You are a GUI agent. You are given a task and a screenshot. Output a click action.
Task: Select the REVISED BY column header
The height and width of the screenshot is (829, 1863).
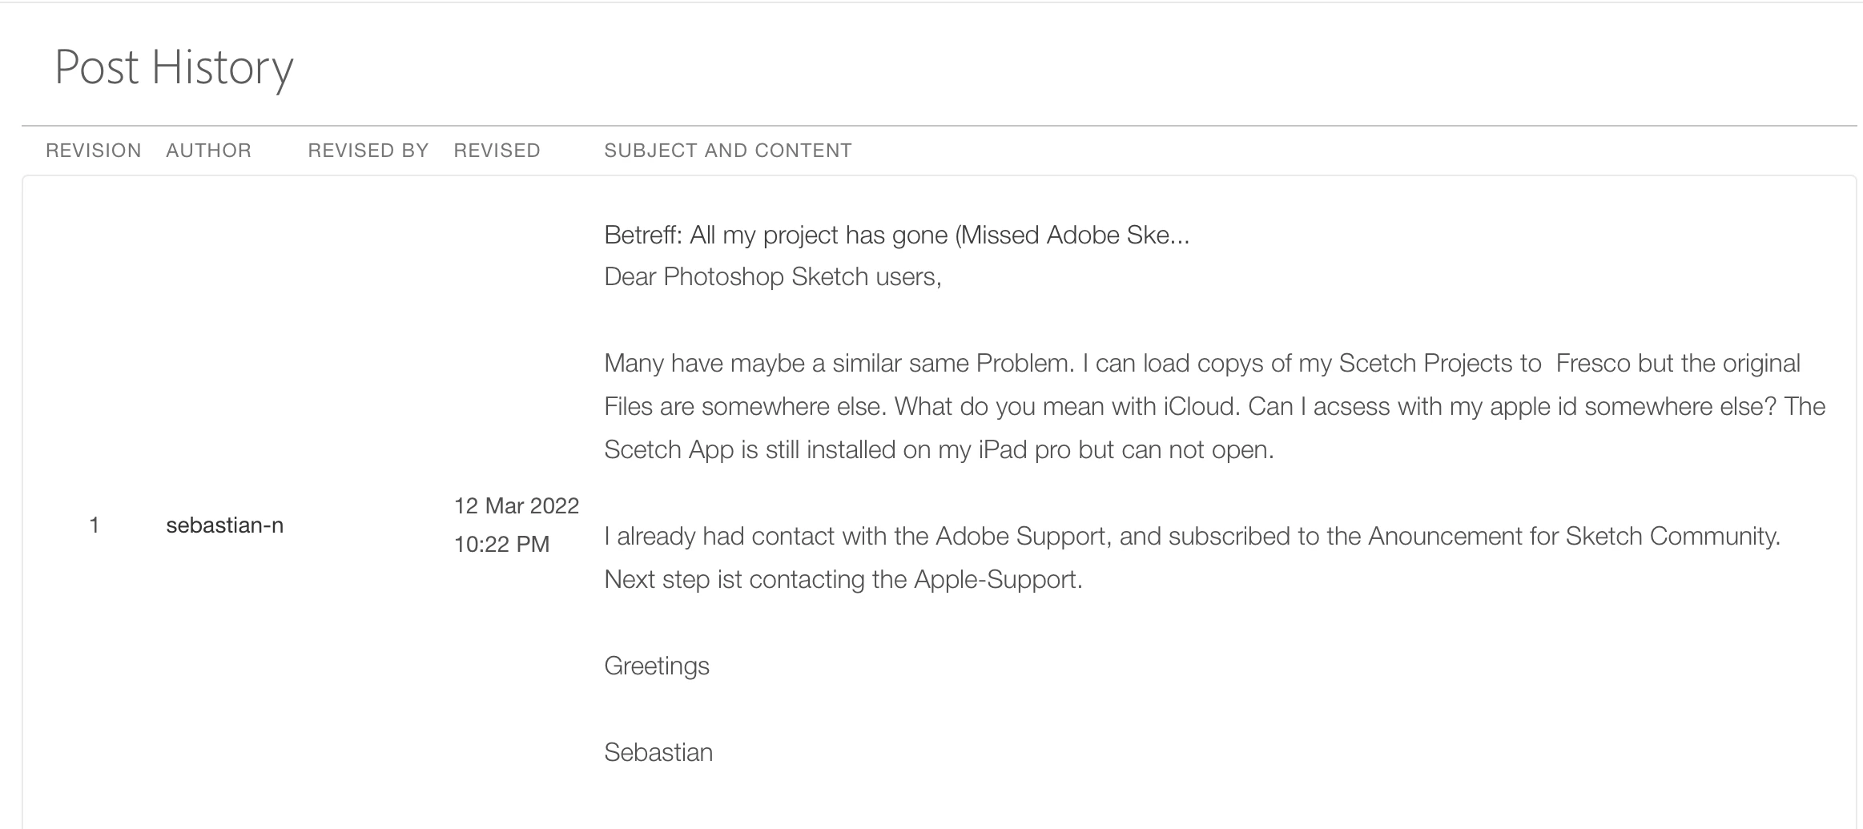pyautogui.click(x=368, y=151)
